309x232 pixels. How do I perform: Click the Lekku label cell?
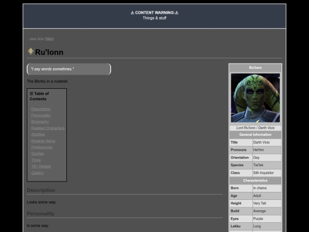click(241, 226)
